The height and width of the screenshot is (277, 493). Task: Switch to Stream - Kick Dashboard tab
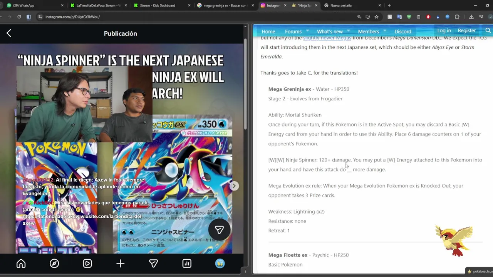[x=162, y=5]
